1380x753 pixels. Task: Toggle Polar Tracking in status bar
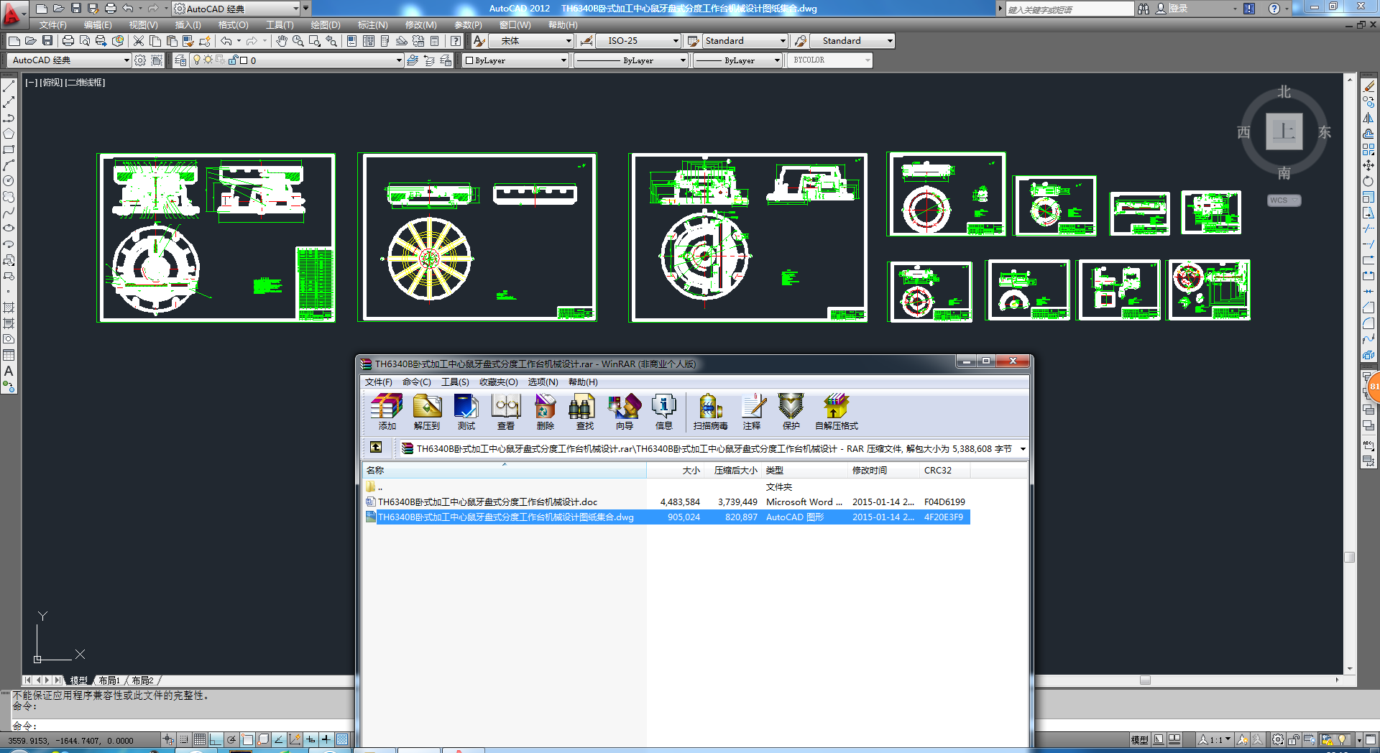(x=231, y=739)
